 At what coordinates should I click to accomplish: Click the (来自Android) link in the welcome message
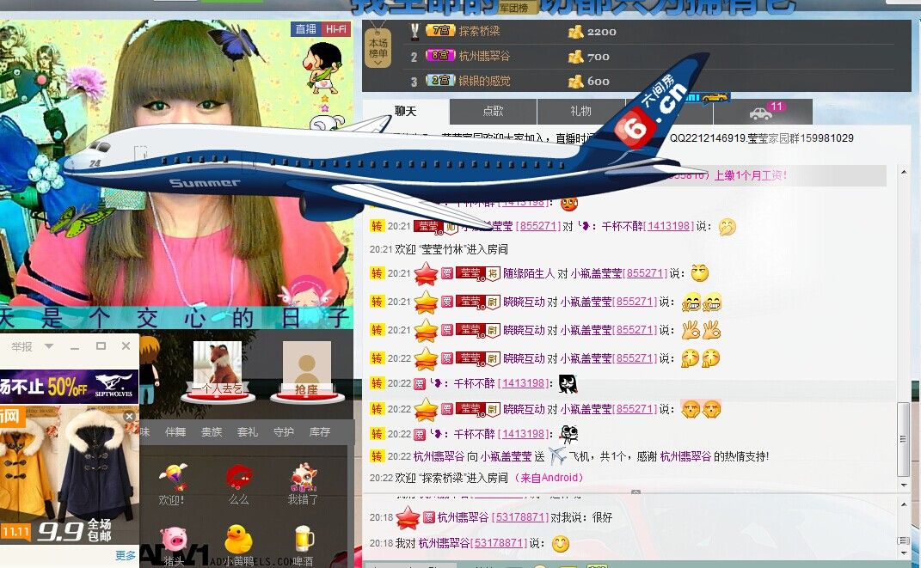(x=549, y=478)
